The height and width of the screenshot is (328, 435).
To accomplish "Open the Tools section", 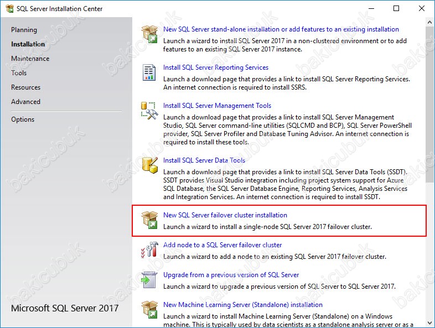I will click(19, 73).
